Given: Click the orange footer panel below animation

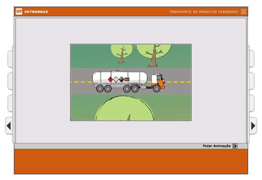Looking at the screenshot, I should coord(131,161).
